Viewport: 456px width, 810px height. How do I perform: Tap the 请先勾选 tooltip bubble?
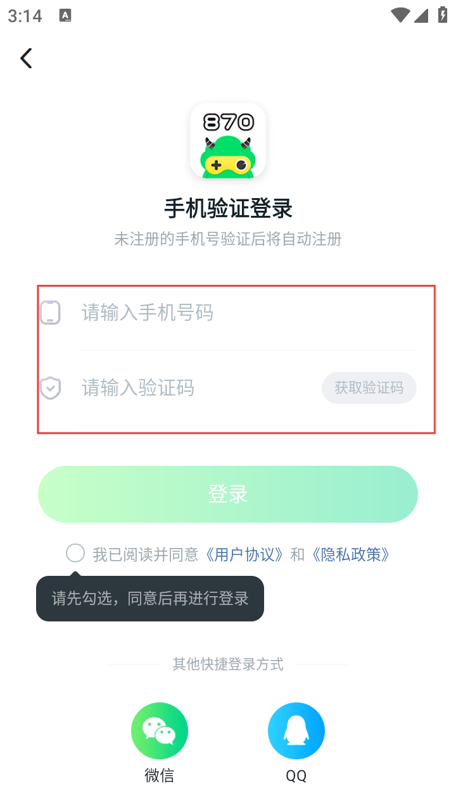pos(150,599)
